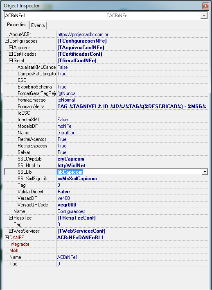Switch to the Events tab
The image size is (212, 290).
pos(38,25)
